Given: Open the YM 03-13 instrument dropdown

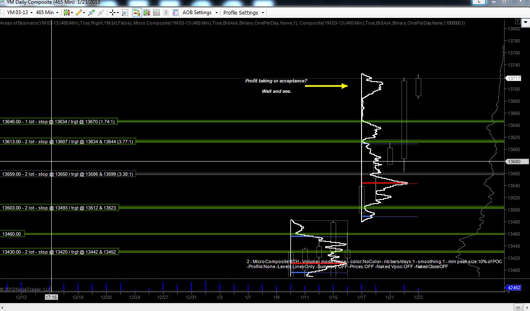Looking at the screenshot, I should pos(19,12).
